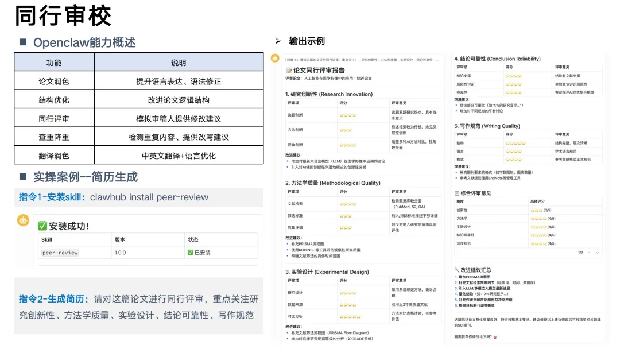The height and width of the screenshot is (349, 620).
Task: Click the wrench icon before 改进建议汇总
Action: (x=457, y=270)
